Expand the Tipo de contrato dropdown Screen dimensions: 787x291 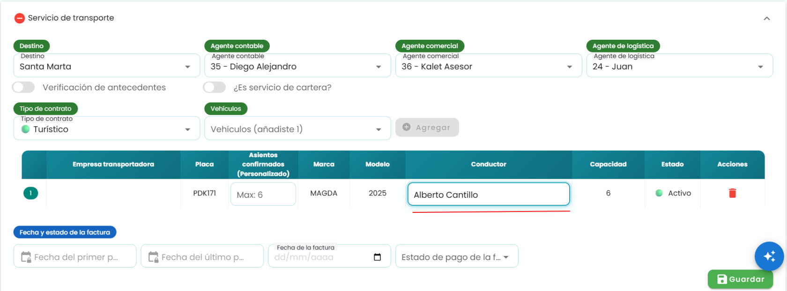click(x=107, y=129)
